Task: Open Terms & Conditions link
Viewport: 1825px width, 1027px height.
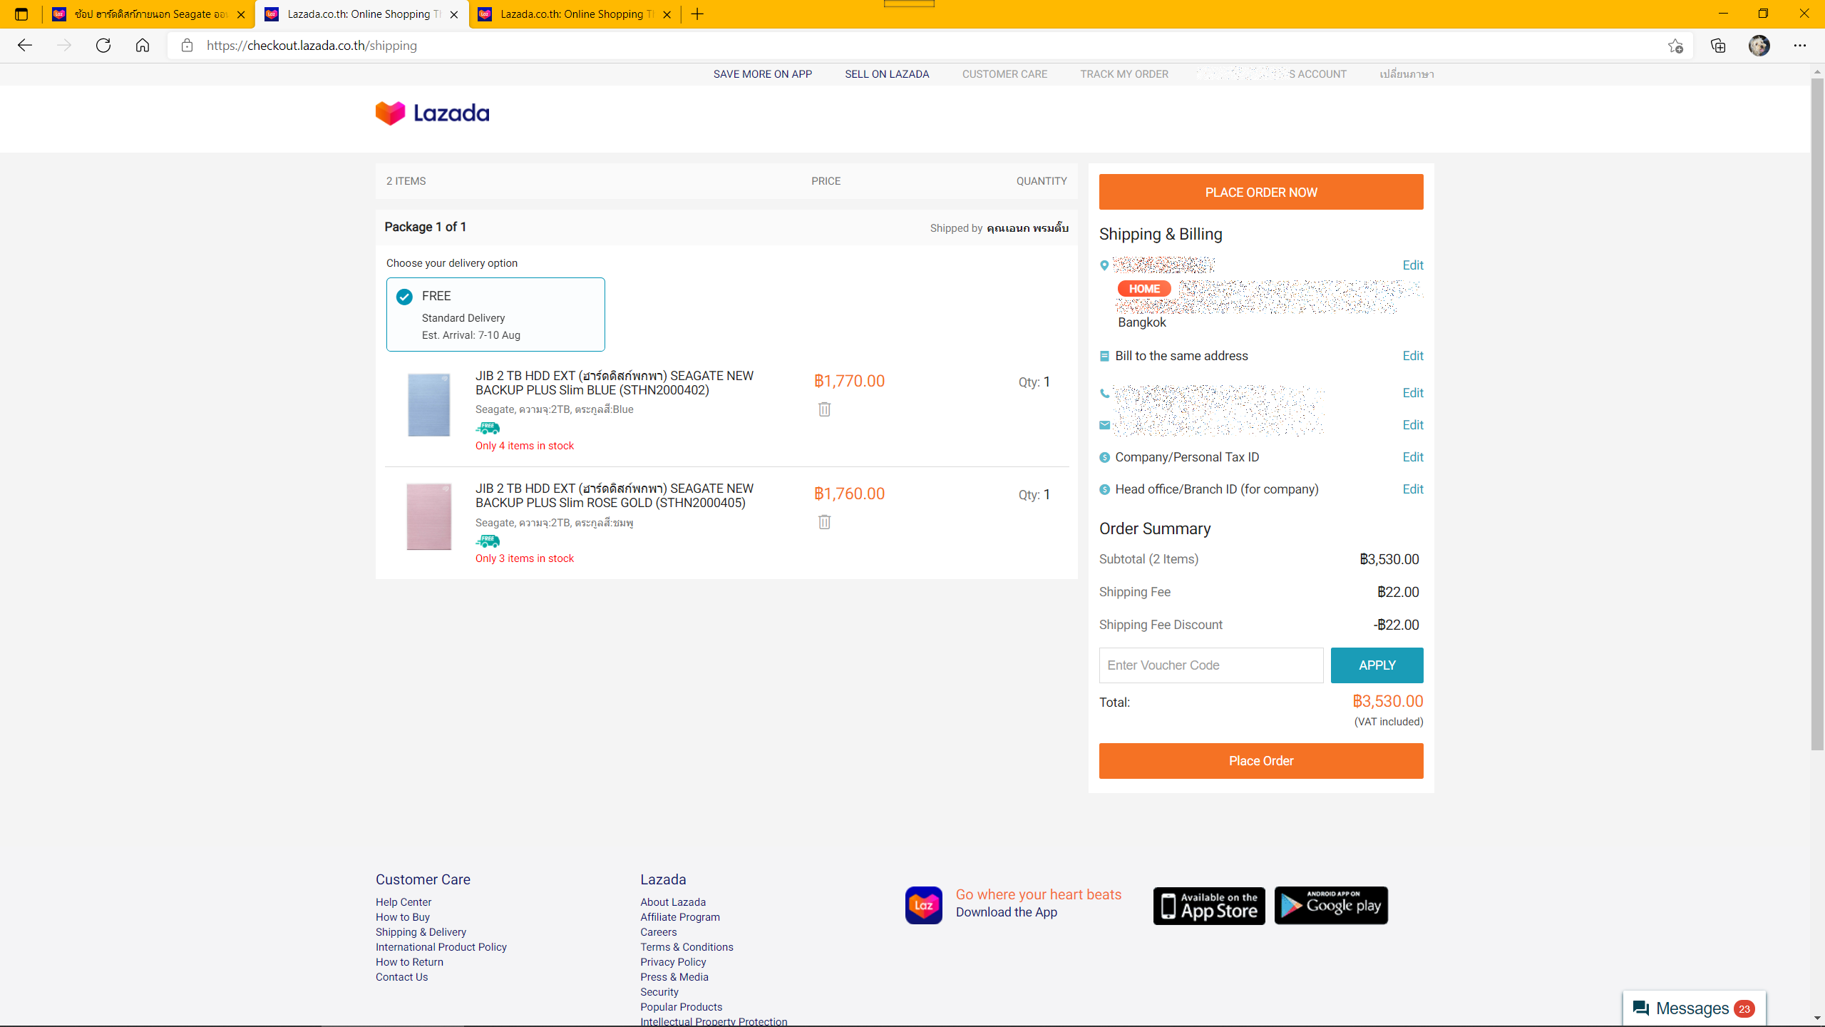Action: tap(687, 947)
